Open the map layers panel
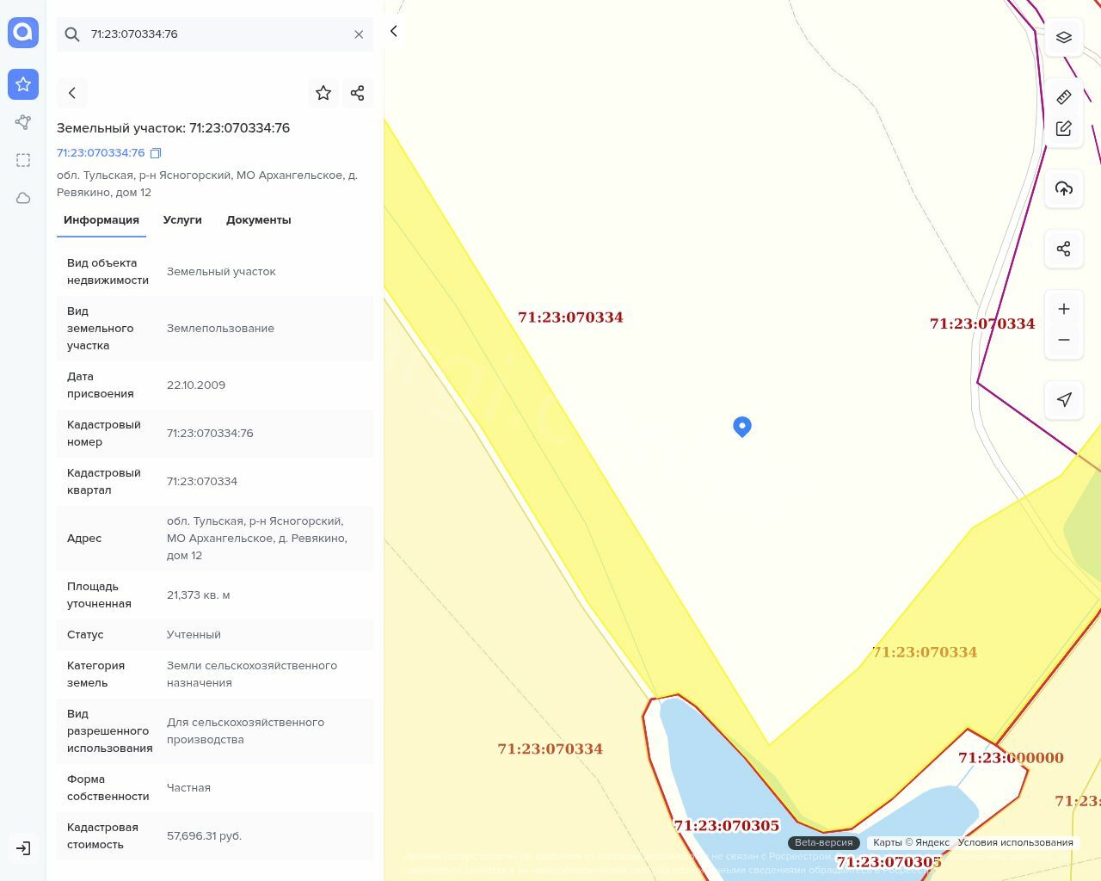 pos(1063,37)
